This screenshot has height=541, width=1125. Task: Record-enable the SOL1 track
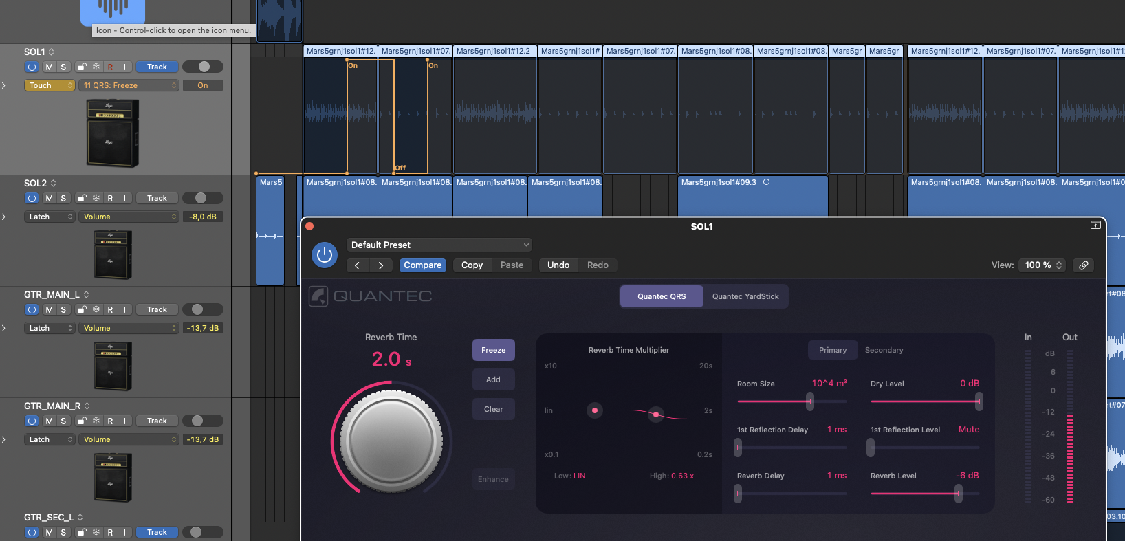110,67
